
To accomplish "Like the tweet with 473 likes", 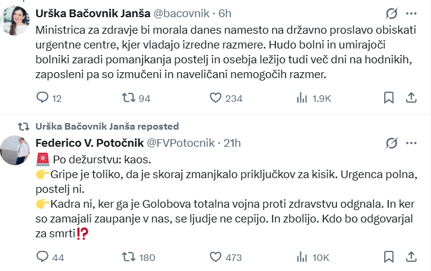I will click(x=216, y=256).
